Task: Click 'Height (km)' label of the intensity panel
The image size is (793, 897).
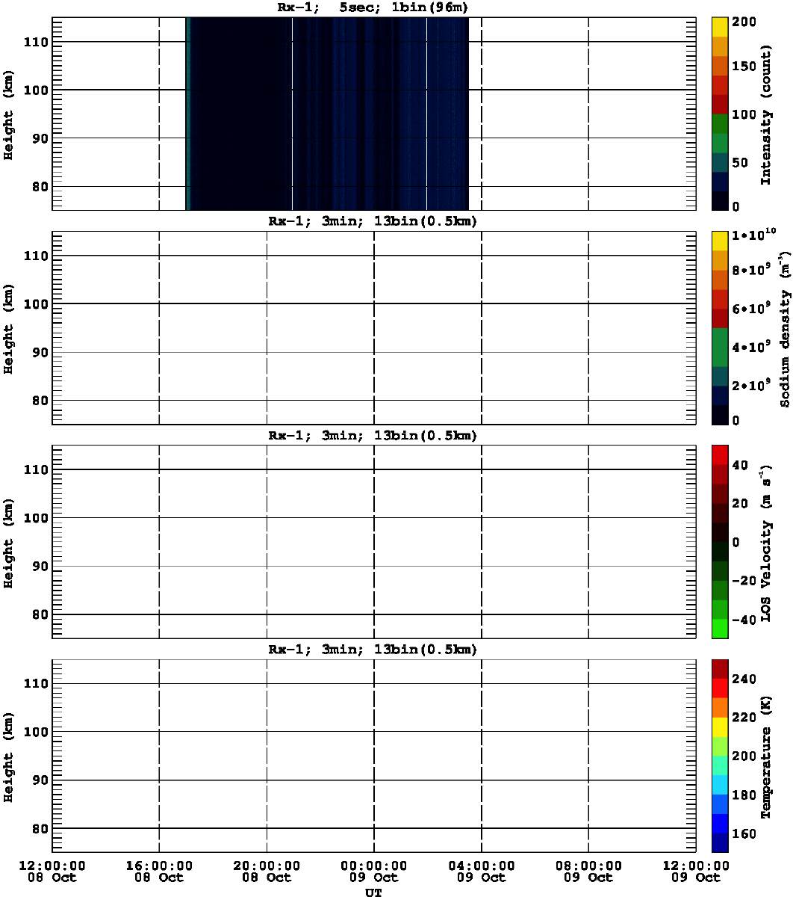Action: point(9,114)
